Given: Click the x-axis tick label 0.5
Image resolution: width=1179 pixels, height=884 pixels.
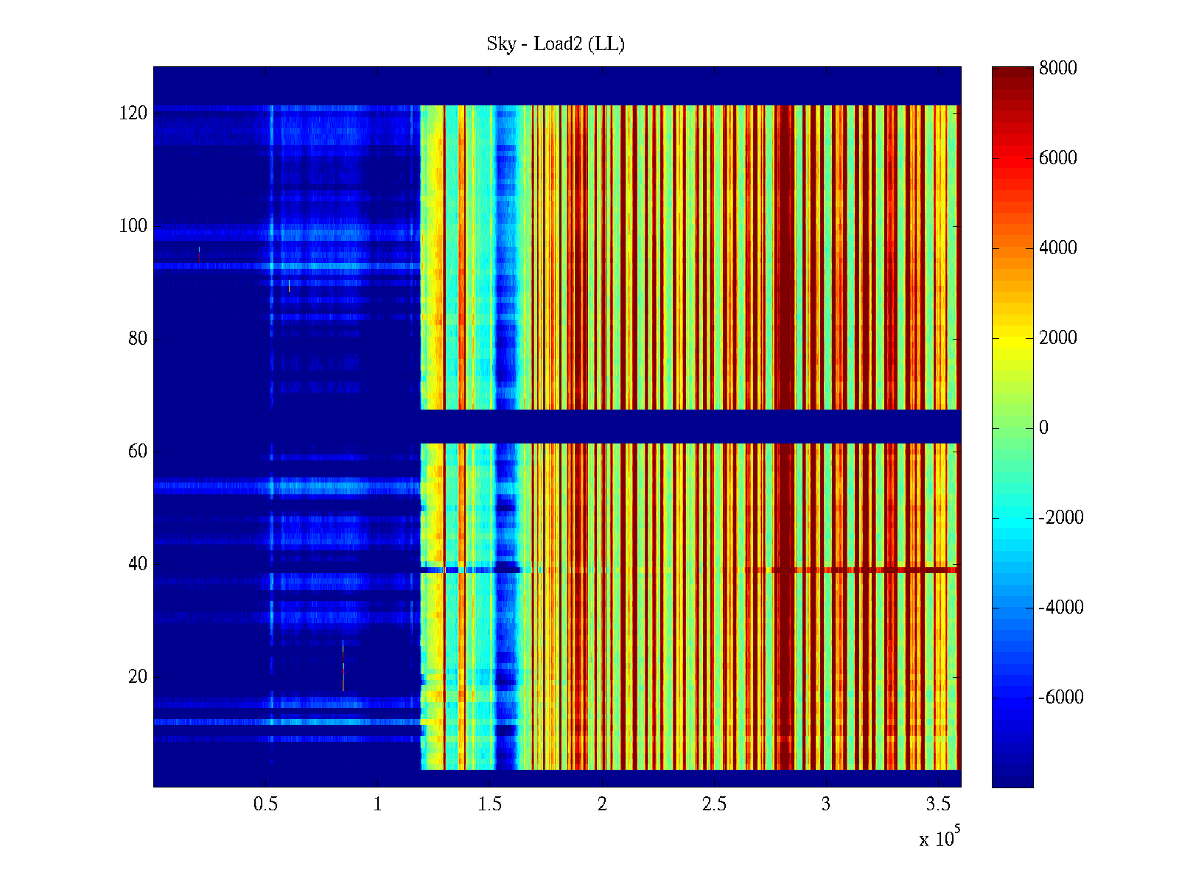Looking at the screenshot, I should tap(265, 804).
